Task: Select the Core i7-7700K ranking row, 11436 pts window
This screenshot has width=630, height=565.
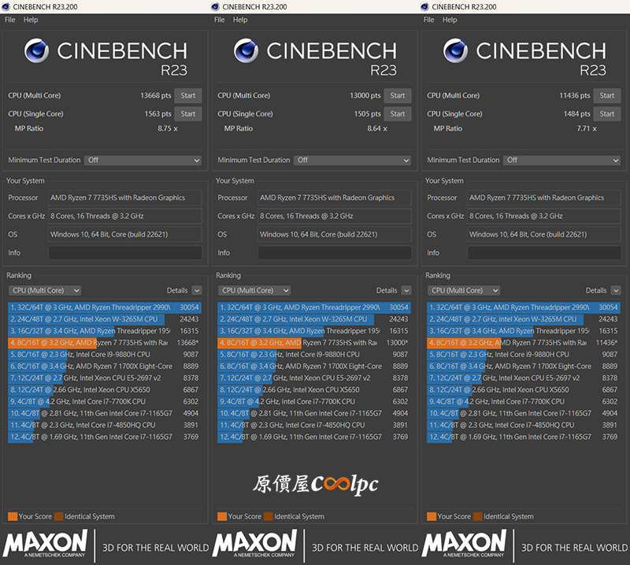Action: coord(524,401)
